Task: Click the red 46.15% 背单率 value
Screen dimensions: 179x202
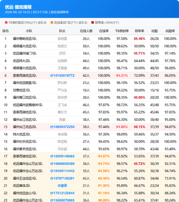Action: pos(139,127)
